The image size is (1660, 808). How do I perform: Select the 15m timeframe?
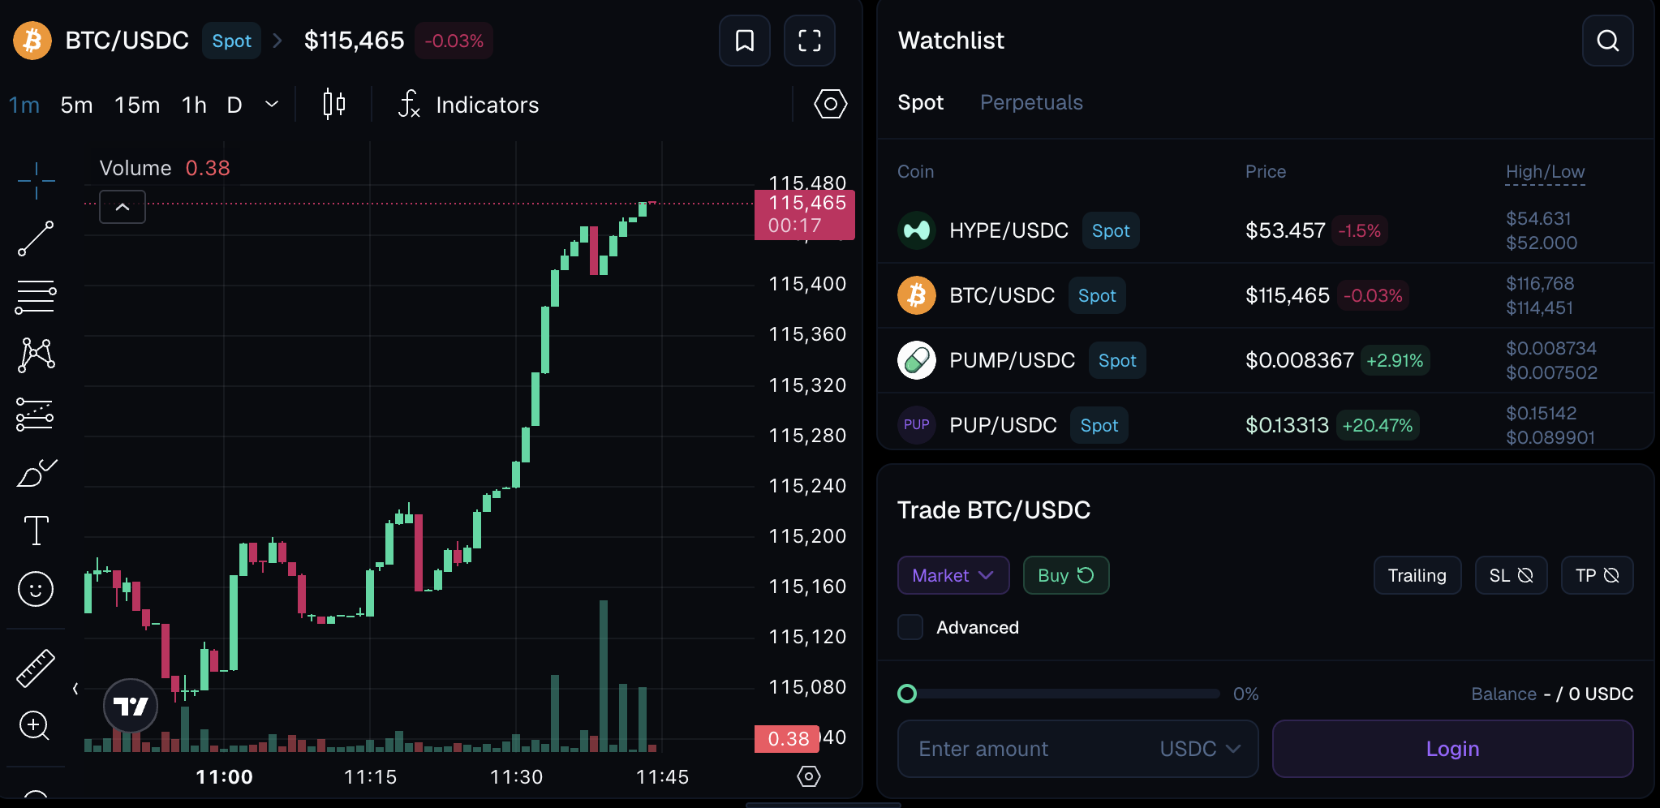point(136,105)
